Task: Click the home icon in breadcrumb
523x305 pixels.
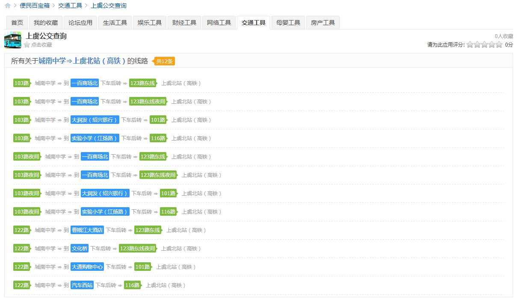Action: (8, 6)
